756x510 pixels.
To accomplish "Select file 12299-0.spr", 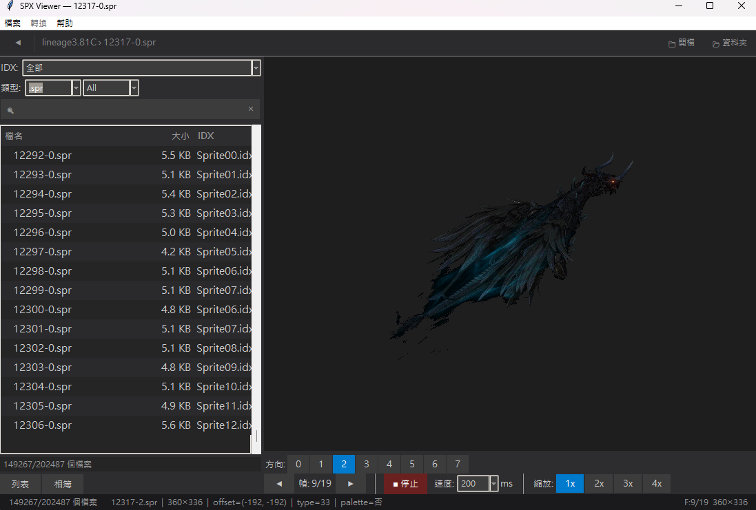I will [126, 290].
